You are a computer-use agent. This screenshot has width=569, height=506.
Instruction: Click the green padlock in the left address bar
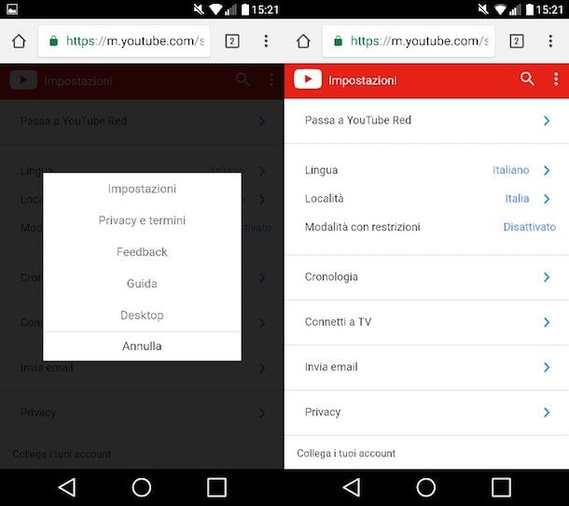point(53,41)
